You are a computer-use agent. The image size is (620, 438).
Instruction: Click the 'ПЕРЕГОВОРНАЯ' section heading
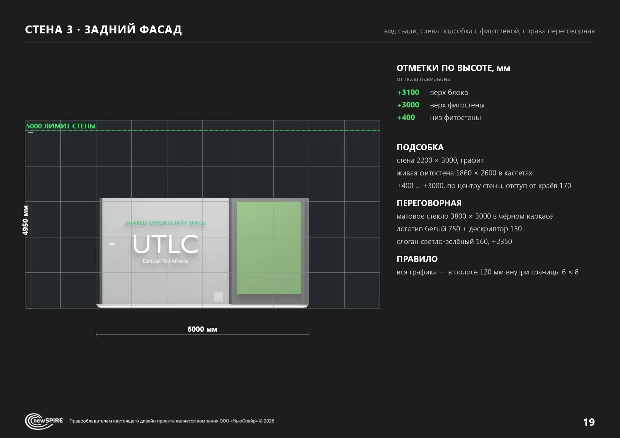(x=429, y=203)
